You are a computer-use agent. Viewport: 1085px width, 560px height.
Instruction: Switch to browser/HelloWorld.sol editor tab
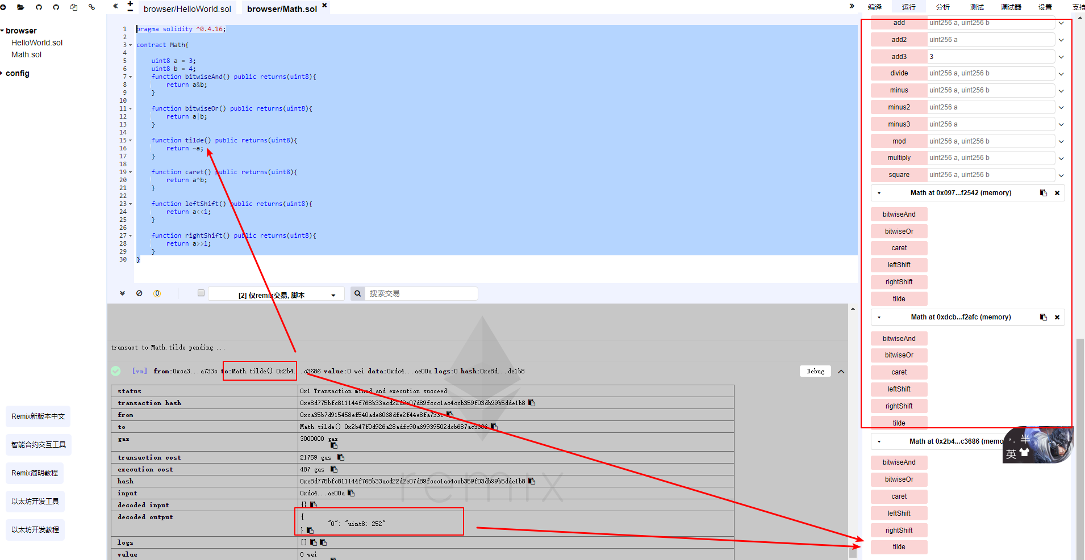point(187,9)
